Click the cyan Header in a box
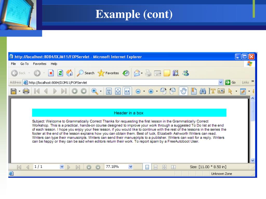Screen dimensions: 266x199 pos(129,113)
